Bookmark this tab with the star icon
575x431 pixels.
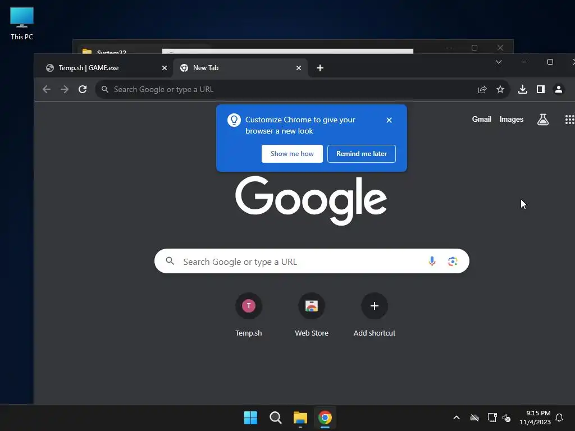pos(500,89)
